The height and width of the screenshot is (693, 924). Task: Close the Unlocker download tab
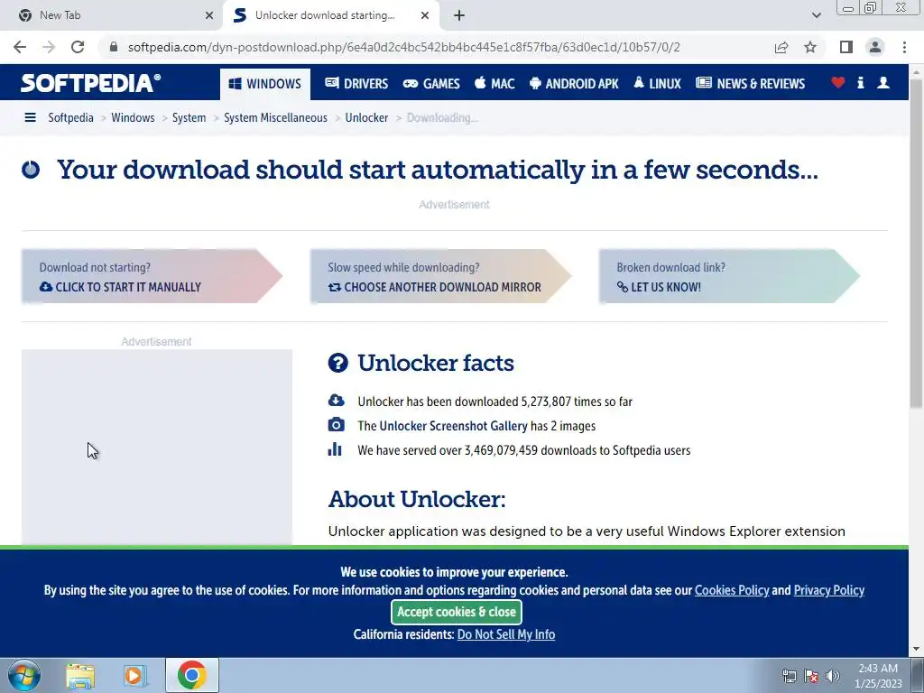pos(425,15)
